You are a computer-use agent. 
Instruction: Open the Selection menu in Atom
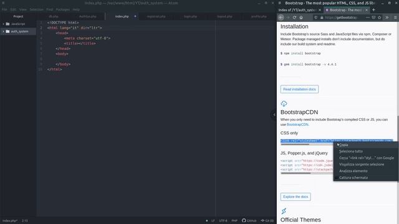36,9
